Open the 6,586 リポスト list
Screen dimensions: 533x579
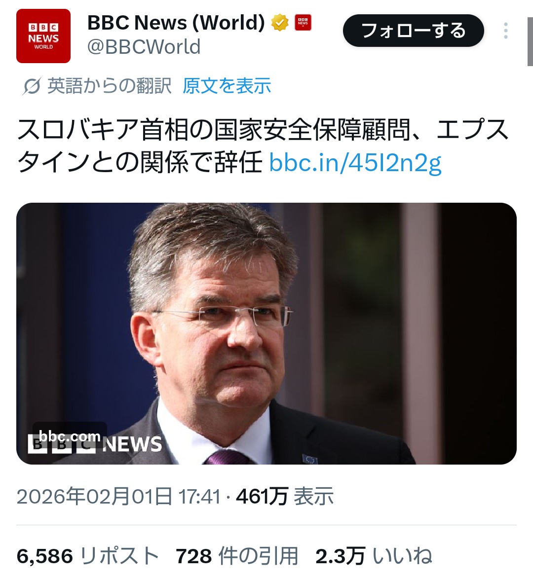(88, 556)
